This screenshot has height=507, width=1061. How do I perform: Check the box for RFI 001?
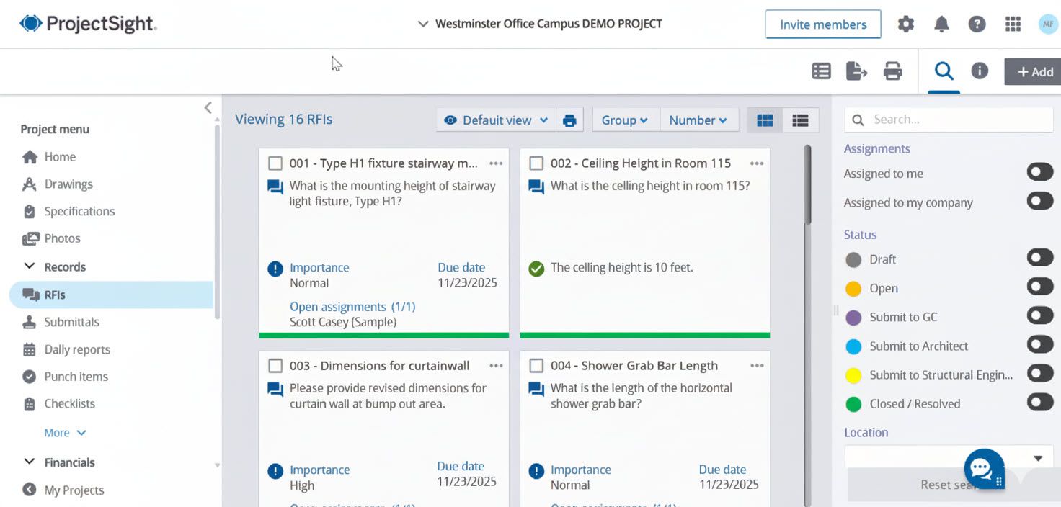pos(275,163)
